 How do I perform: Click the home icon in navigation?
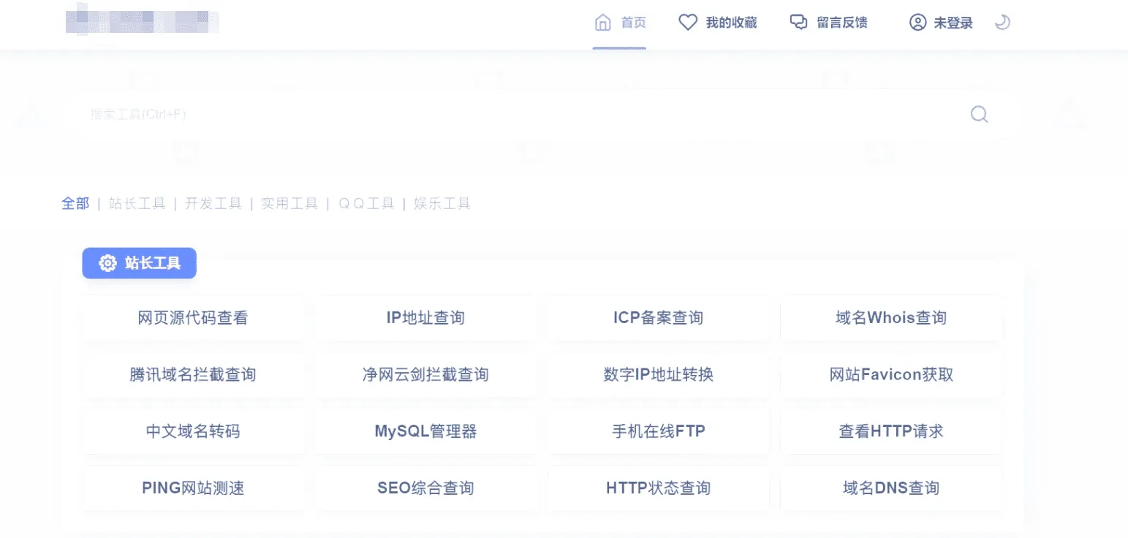[x=603, y=23]
